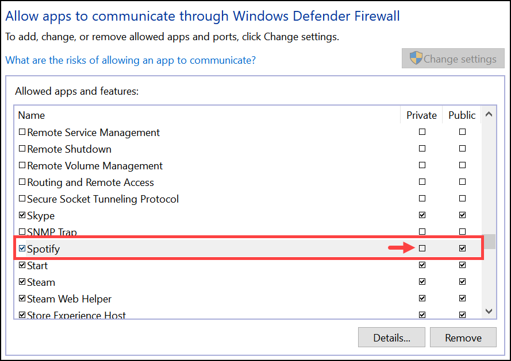The width and height of the screenshot is (511, 361).
Task: Uncheck the Skype entry checkbox
Action: (x=22, y=215)
